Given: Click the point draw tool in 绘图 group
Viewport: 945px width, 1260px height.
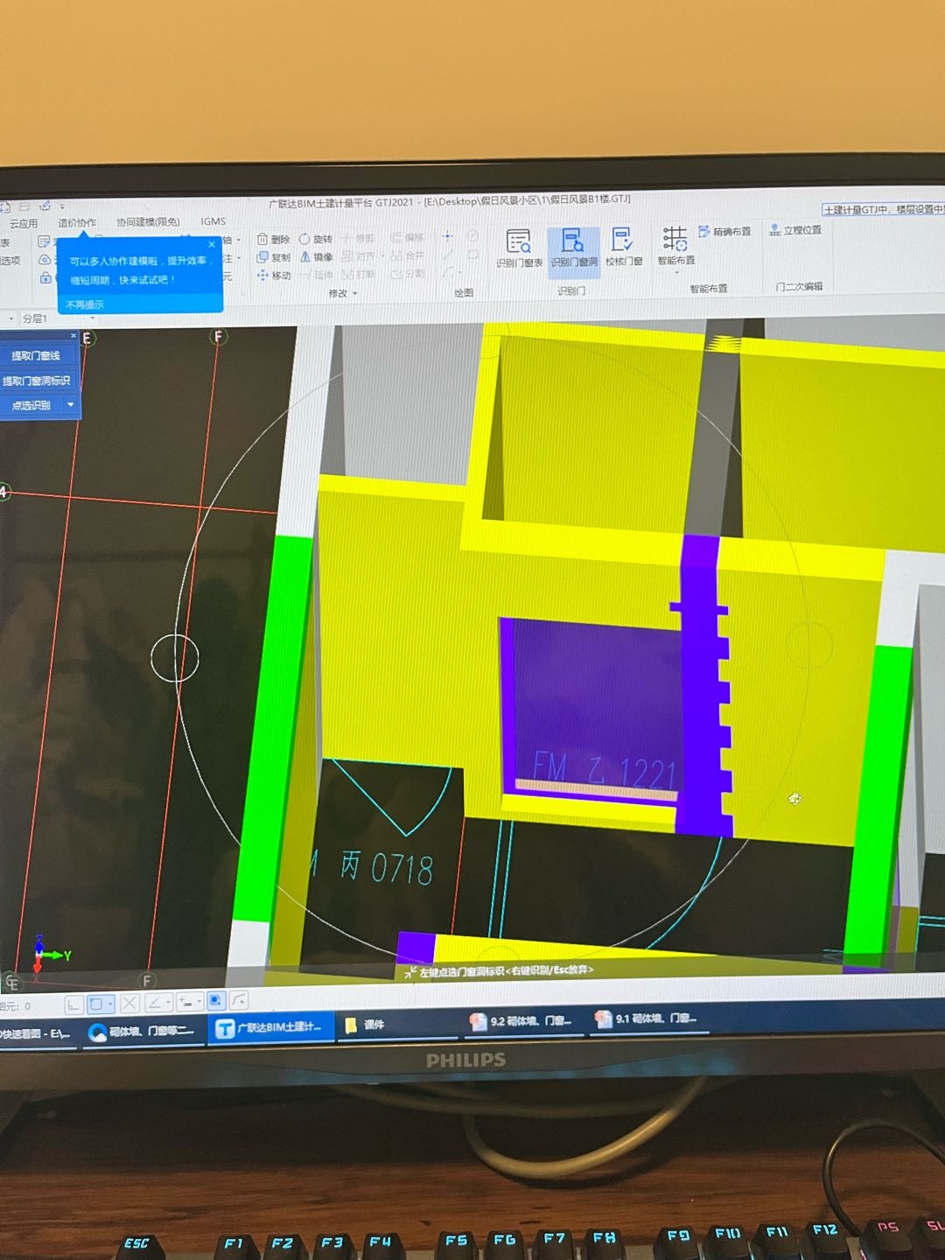Looking at the screenshot, I should coord(447,236).
